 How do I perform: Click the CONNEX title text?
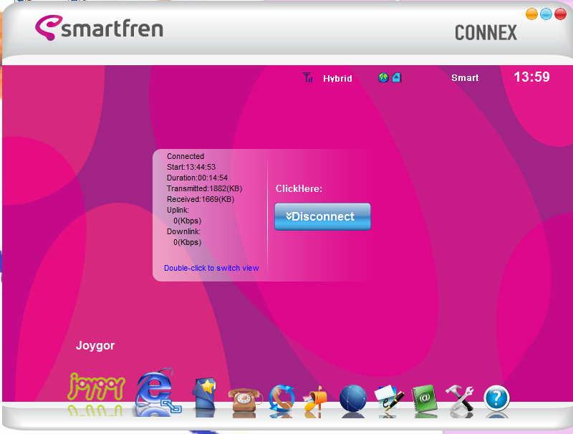[x=486, y=33]
